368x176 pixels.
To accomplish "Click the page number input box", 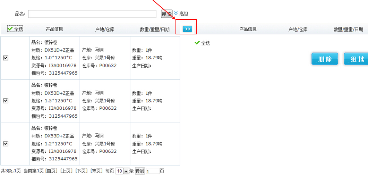I will click(153, 171).
